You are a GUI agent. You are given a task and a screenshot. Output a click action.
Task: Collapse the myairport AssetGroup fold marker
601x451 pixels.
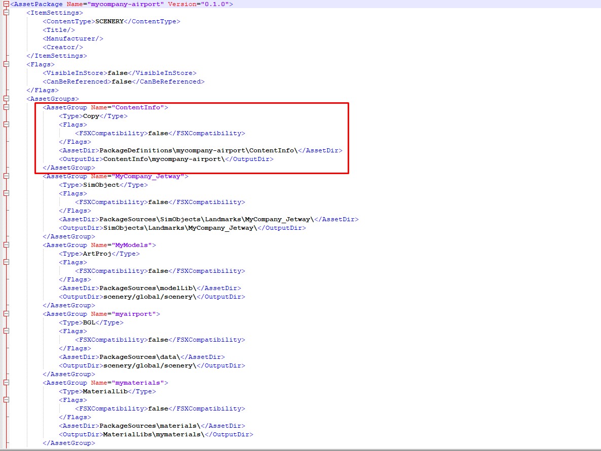6,314
